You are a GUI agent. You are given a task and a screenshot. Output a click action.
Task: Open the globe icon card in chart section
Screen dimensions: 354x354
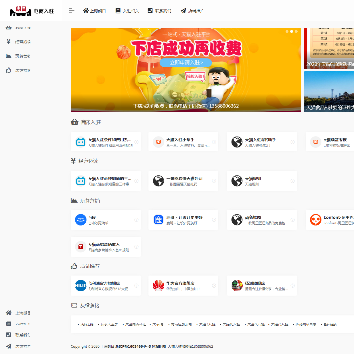tap(262, 220)
